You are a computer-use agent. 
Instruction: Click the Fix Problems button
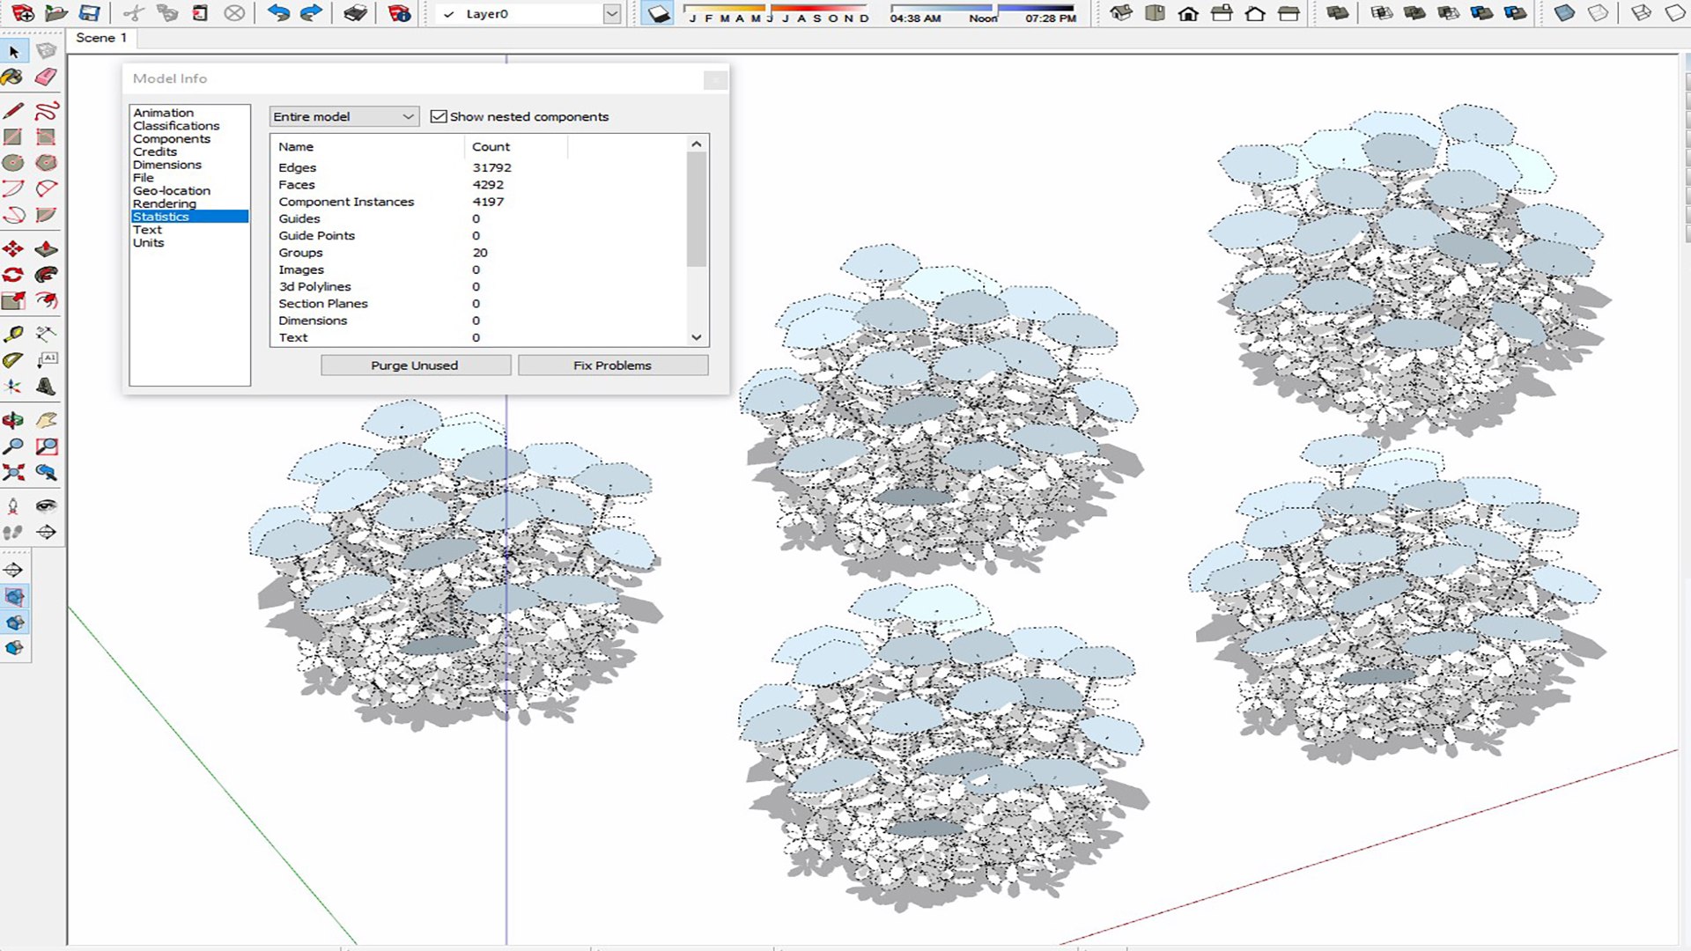(x=613, y=365)
